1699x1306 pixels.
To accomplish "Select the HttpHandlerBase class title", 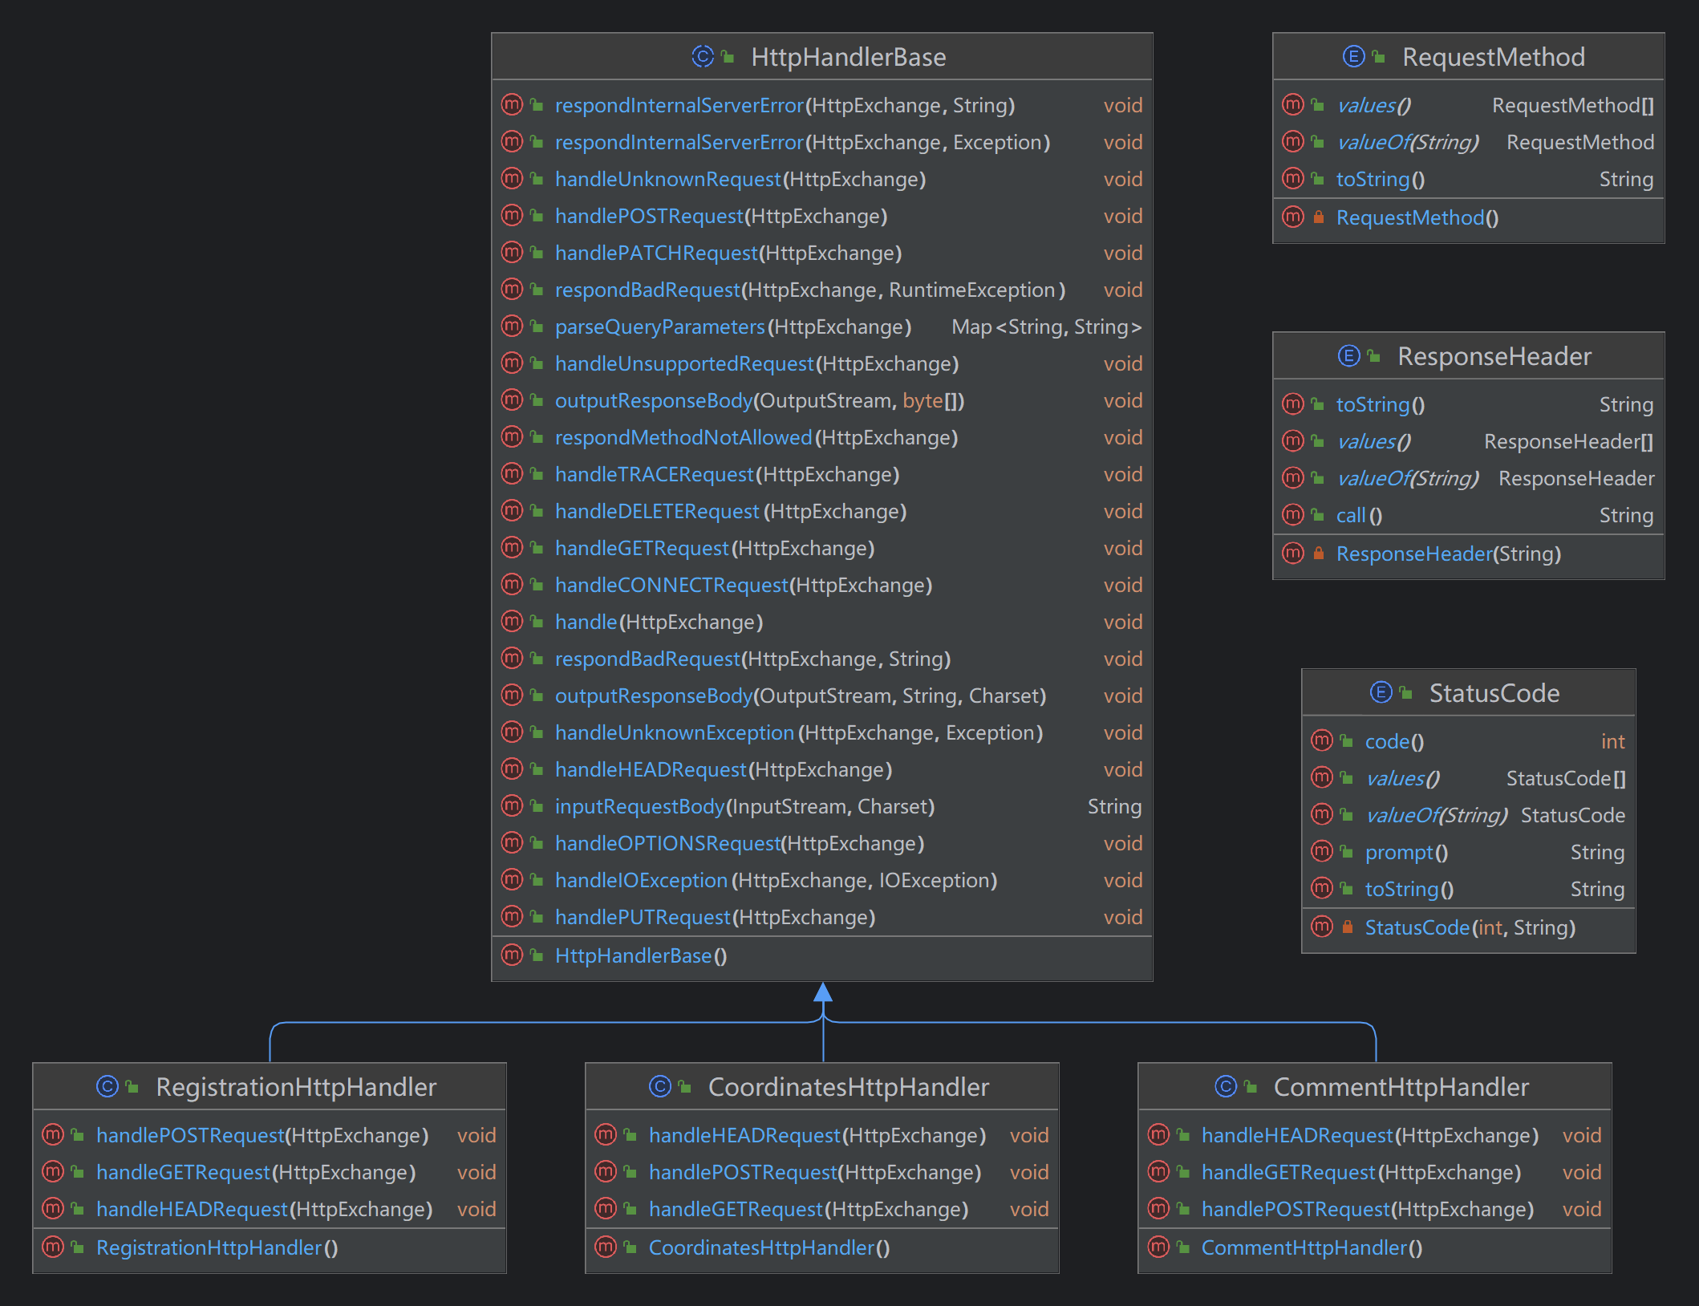I will pyautogui.click(x=849, y=57).
